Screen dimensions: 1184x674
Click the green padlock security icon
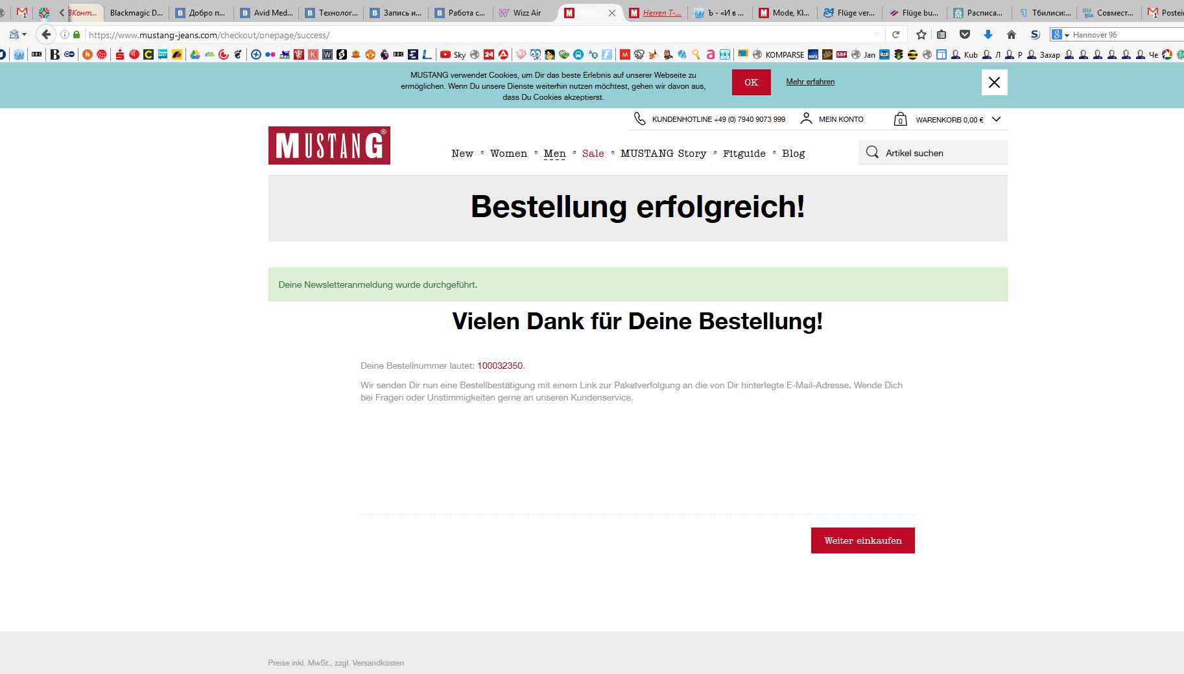click(x=77, y=34)
